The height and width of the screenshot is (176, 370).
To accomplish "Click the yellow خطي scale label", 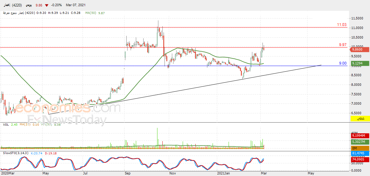I will 360,119.
